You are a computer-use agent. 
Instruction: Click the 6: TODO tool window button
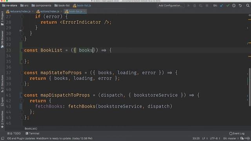[x=14, y=133]
